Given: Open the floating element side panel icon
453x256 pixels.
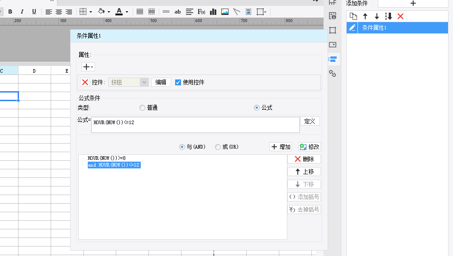Looking at the screenshot, I should pos(333,30).
